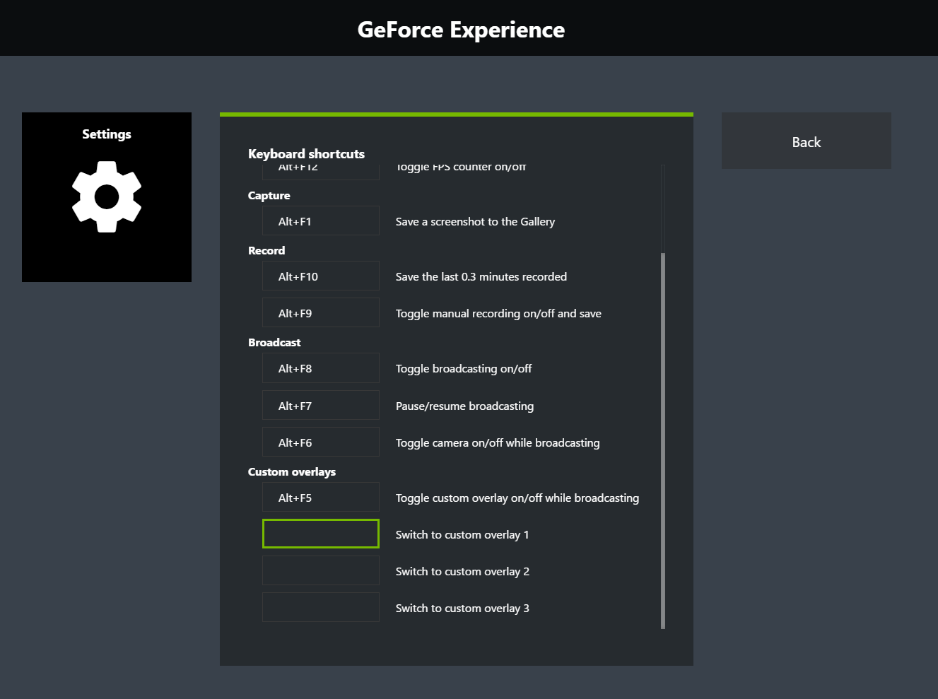The image size is (938, 699).
Task: Click 'Toggle custom overlay on/off while broadcasting'
Action: coord(517,498)
